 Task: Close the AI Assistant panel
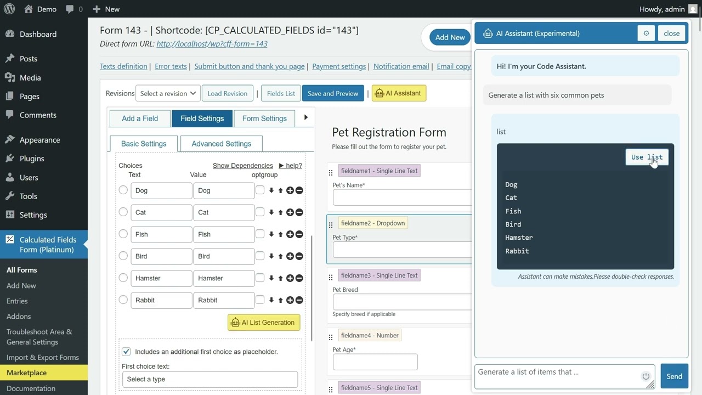[671, 33]
